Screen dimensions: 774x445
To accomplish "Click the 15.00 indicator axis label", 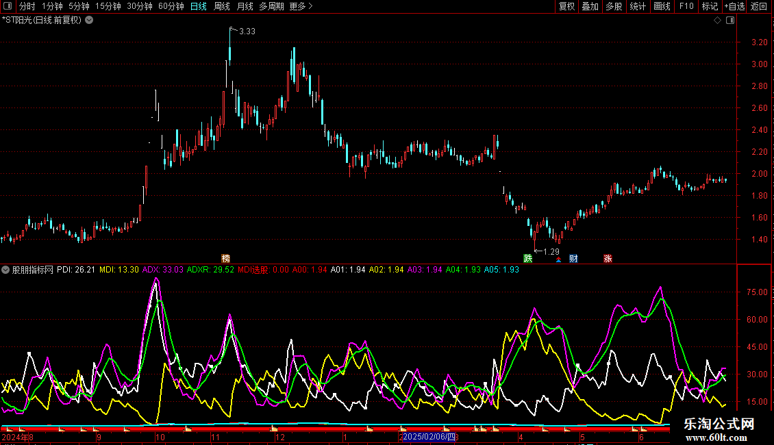I will [x=757, y=402].
